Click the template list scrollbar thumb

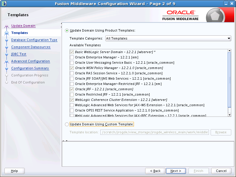pyautogui.click(x=230, y=80)
